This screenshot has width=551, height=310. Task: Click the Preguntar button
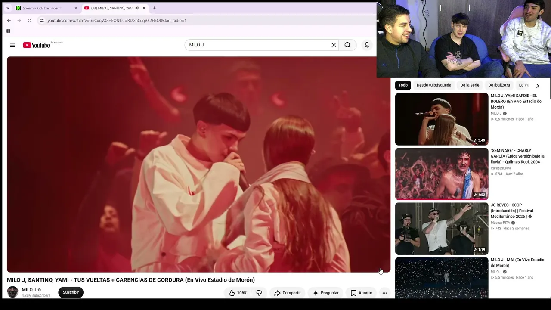click(x=325, y=293)
